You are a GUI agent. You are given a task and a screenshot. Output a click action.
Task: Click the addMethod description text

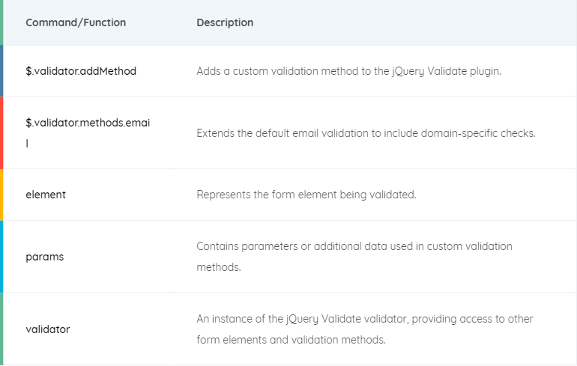tap(349, 71)
